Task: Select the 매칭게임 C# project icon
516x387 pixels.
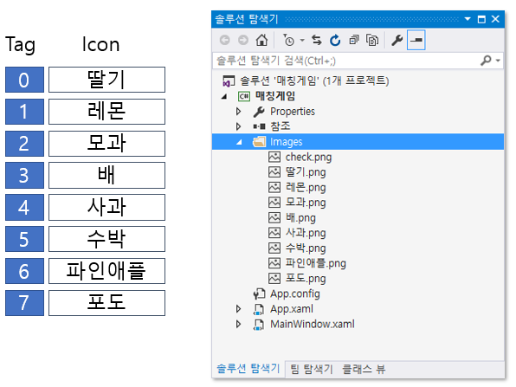Action: point(244,96)
